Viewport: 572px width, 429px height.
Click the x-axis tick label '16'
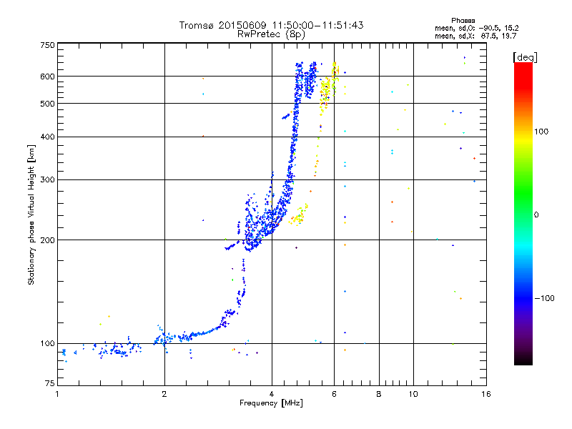coord(486,394)
